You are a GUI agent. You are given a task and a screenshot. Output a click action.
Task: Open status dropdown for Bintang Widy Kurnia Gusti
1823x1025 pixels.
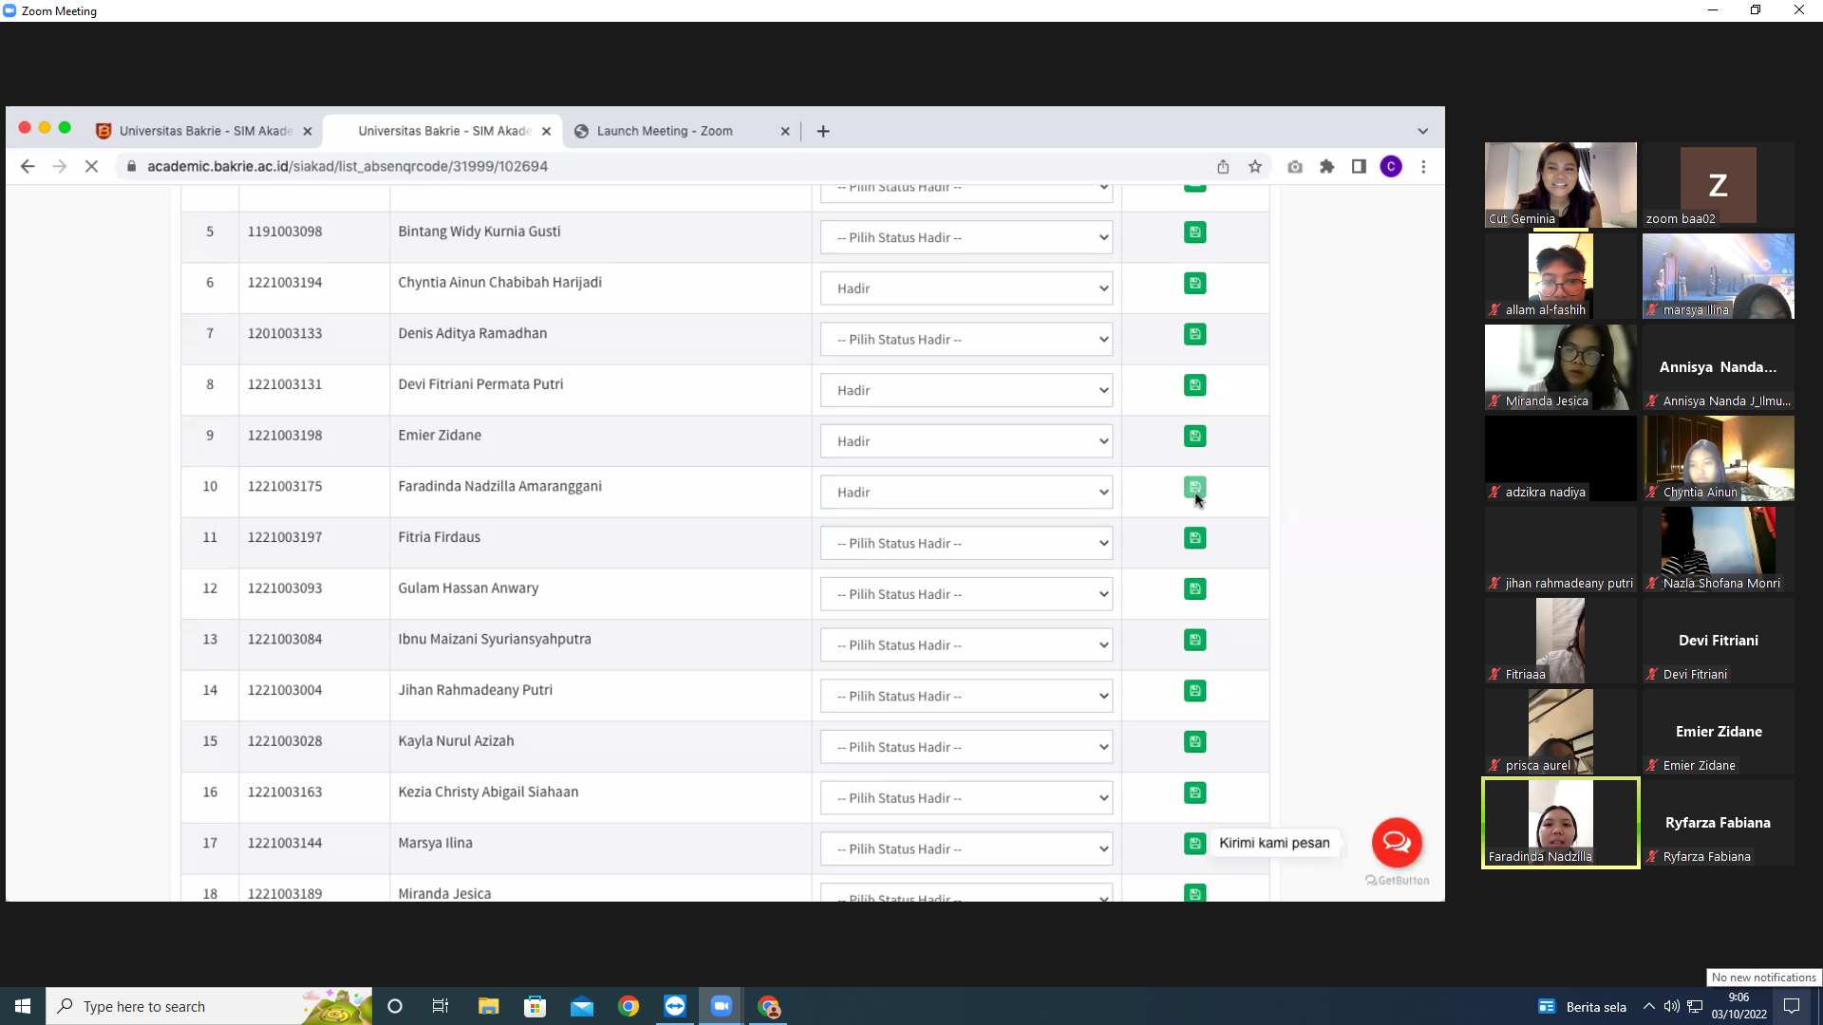pyautogui.click(x=967, y=237)
